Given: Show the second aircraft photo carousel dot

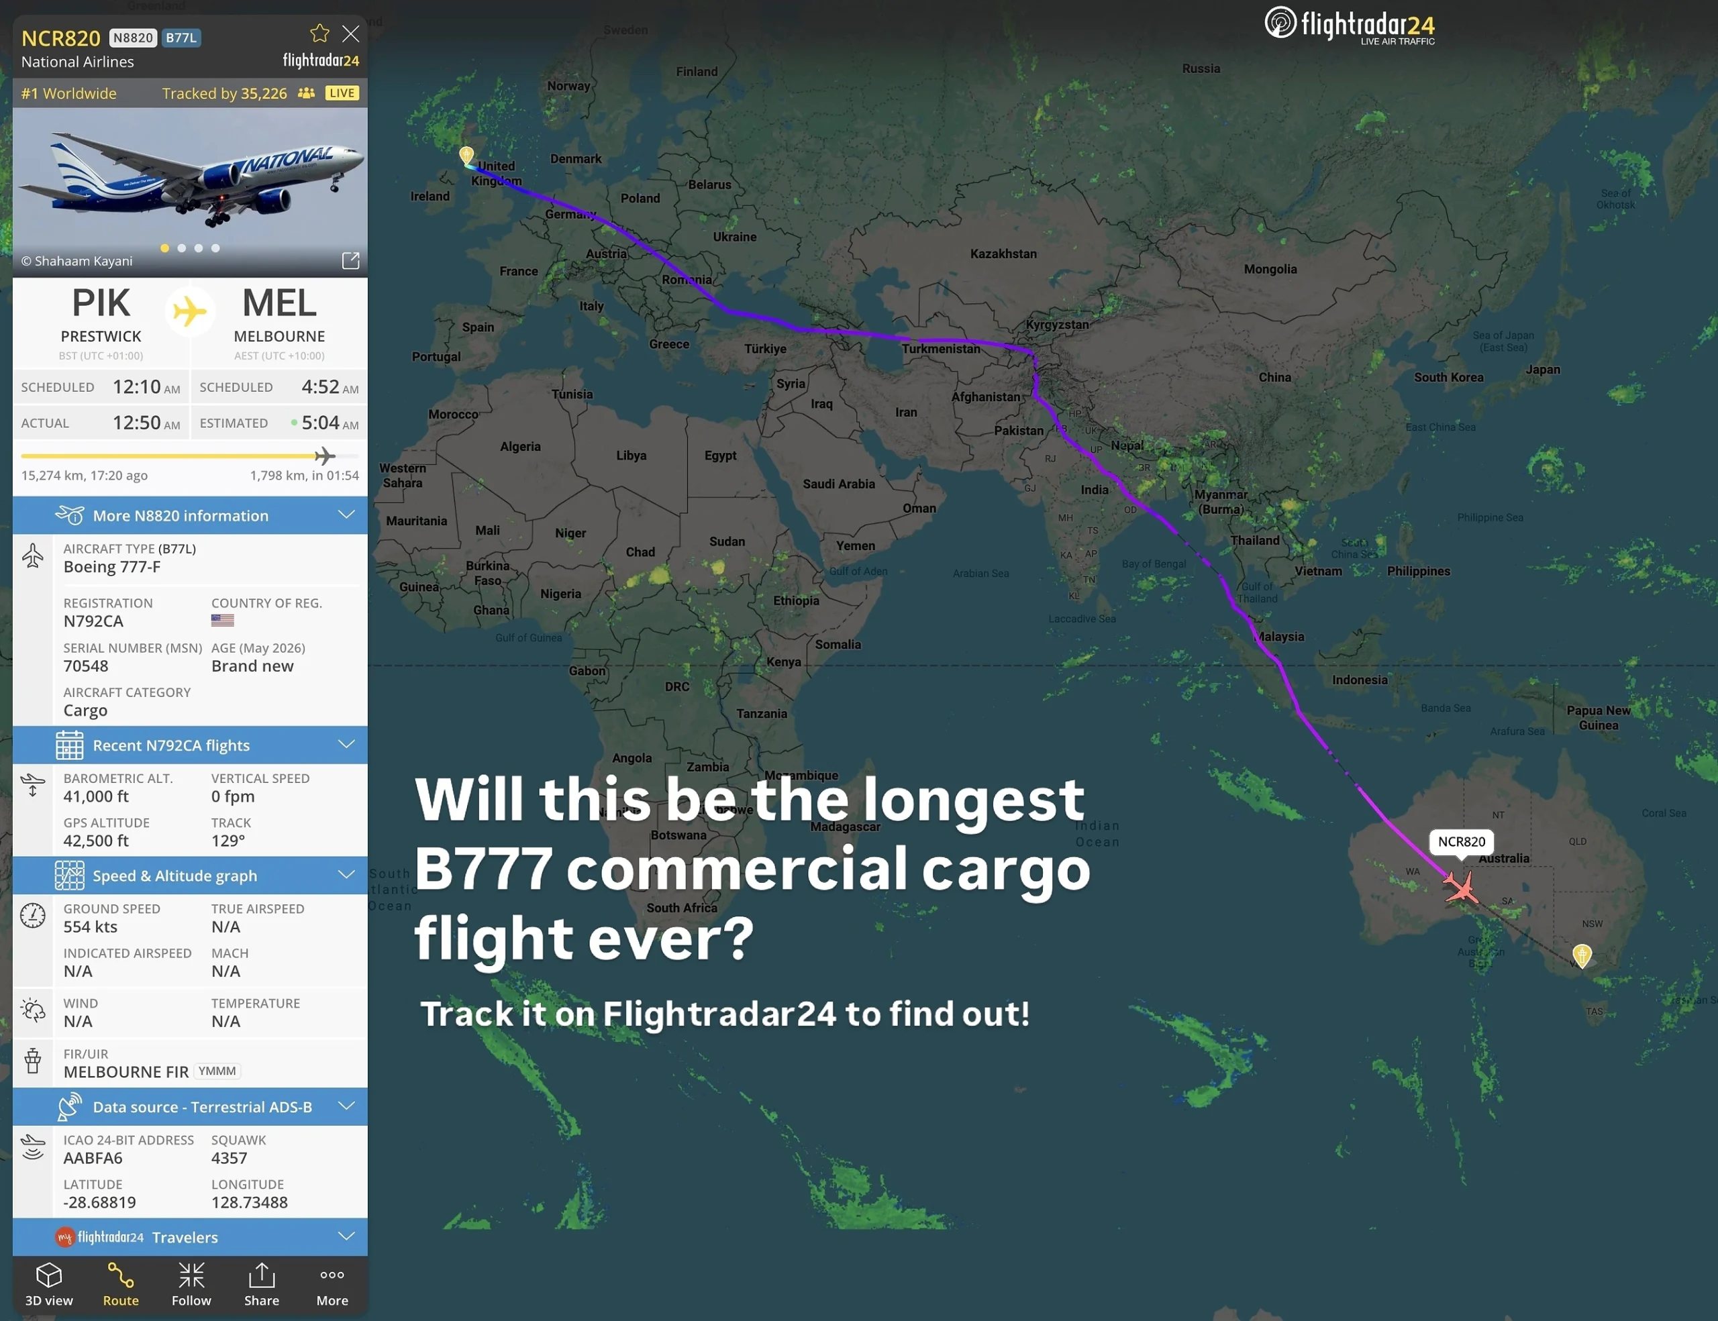Looking at the screenshot, I should coord(182,248).
